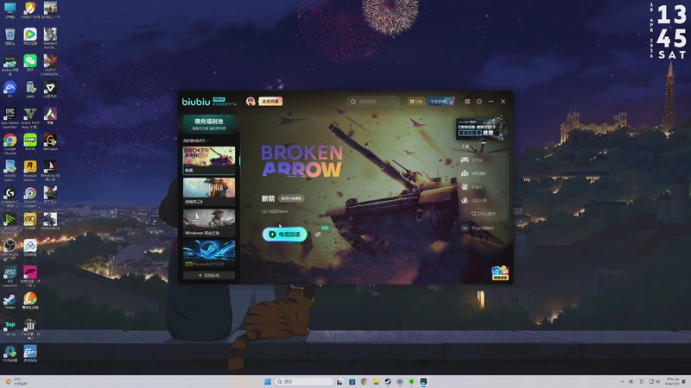Open acceleration settings sliders icon

(318, 235)
